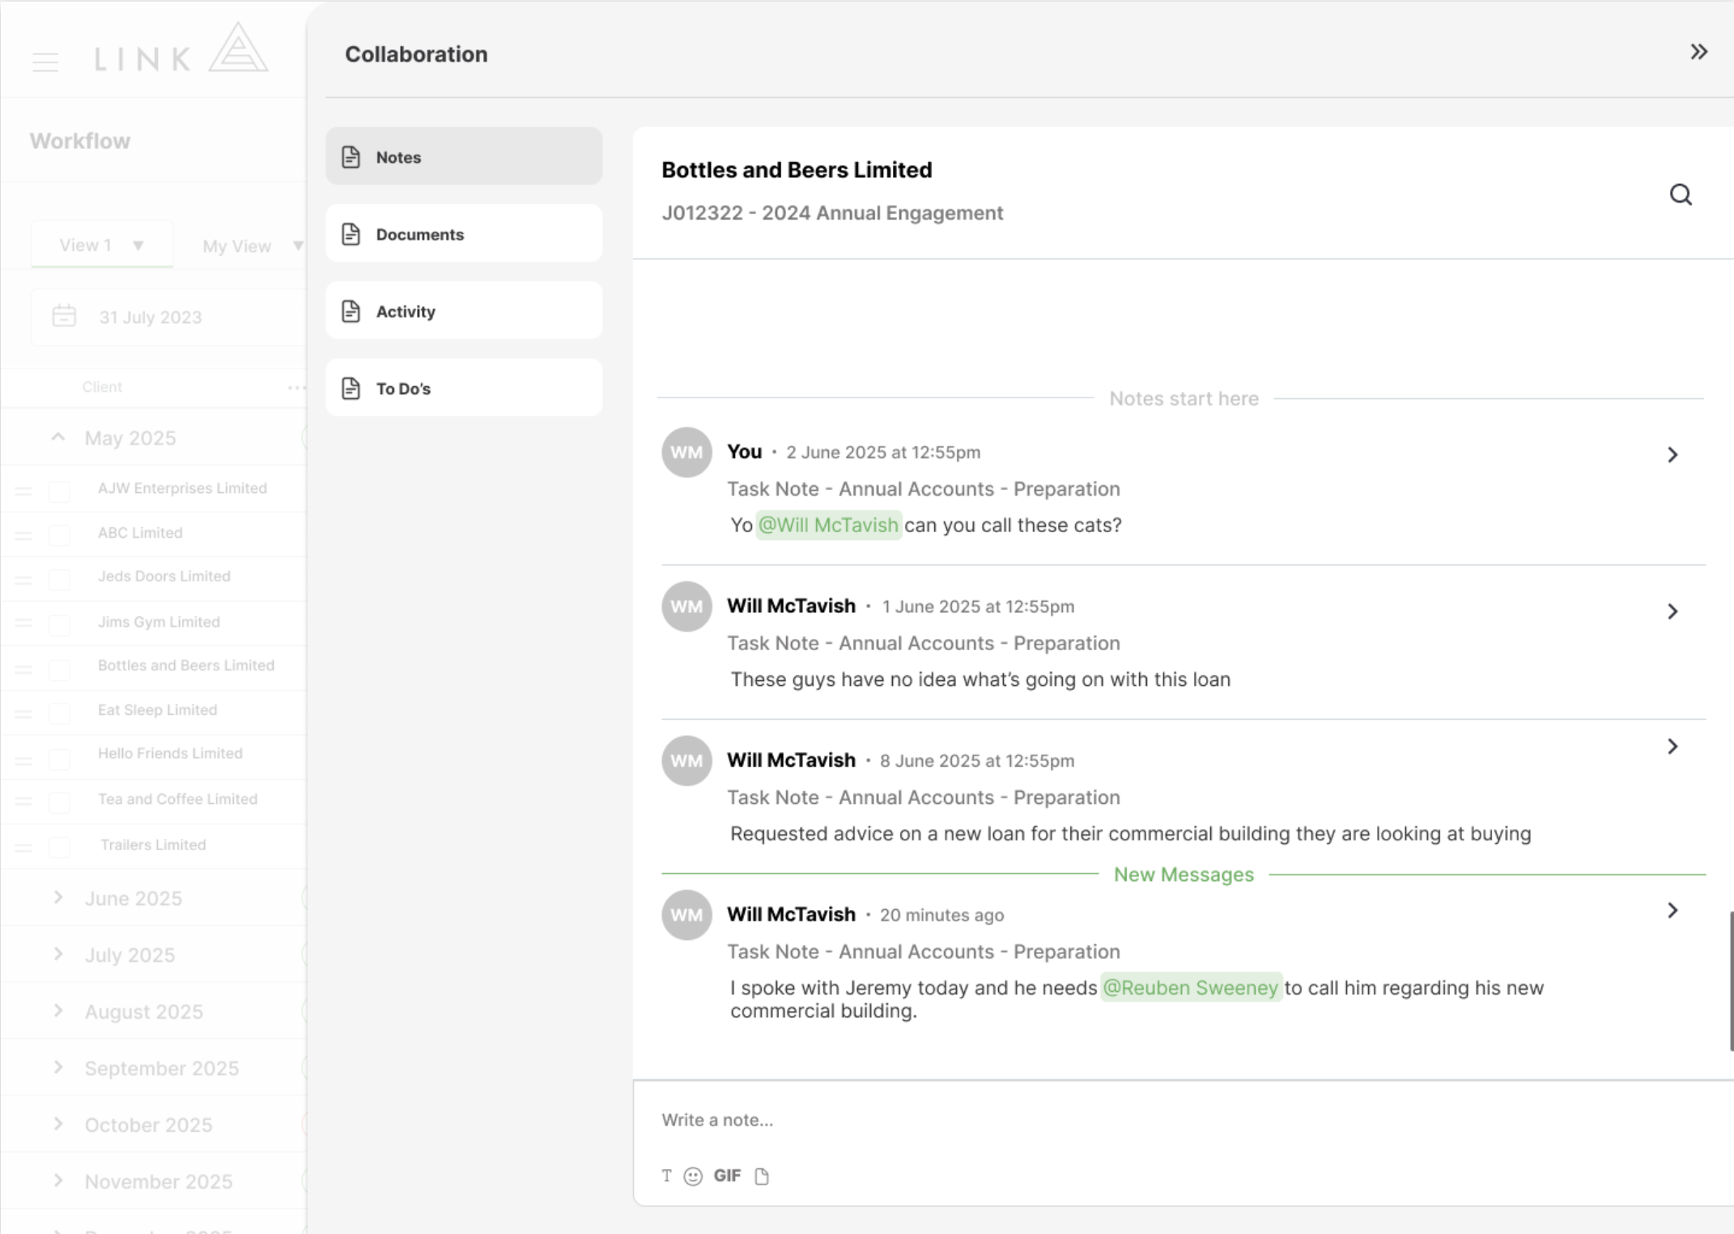This screenshot has height=1234, width=1734.
Task: Click the @Reuben Sweeney mention
Action: tap(1191, 988)
